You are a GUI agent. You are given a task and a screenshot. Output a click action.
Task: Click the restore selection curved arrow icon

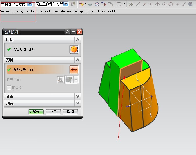90,5
